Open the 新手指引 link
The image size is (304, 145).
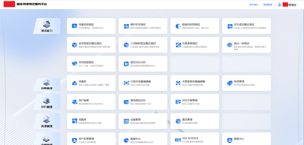coord(254,5)
